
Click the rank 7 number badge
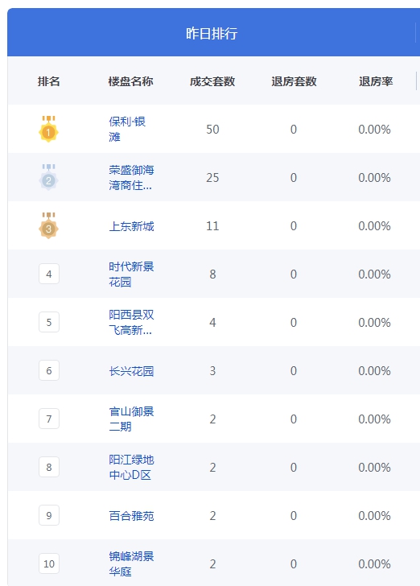(x=49, y=419)
